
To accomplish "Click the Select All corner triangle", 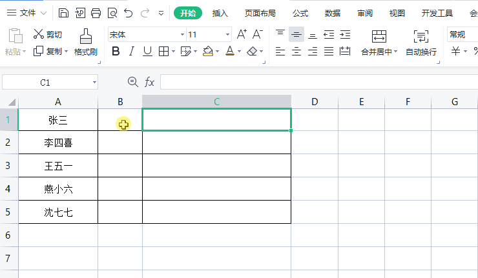I will click(12, 102).
